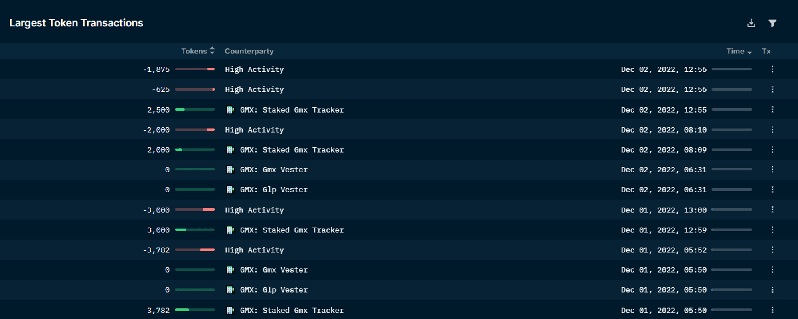This screenshot has height=319, width=798.
Task: Select token amount -1,875
Action: [156, 69]
